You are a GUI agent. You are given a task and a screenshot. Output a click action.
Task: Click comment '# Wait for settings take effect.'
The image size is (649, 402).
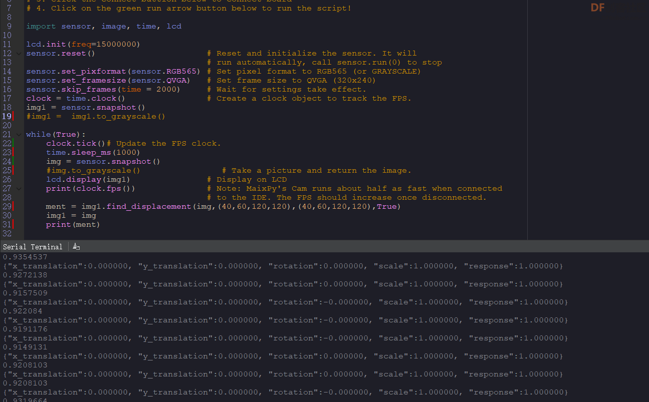click(286, 90)
